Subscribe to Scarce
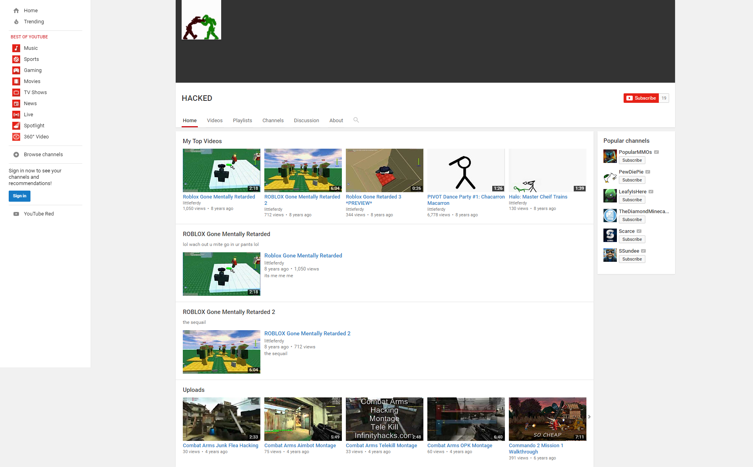Viewport: 753px width, 467px height. 632,239
